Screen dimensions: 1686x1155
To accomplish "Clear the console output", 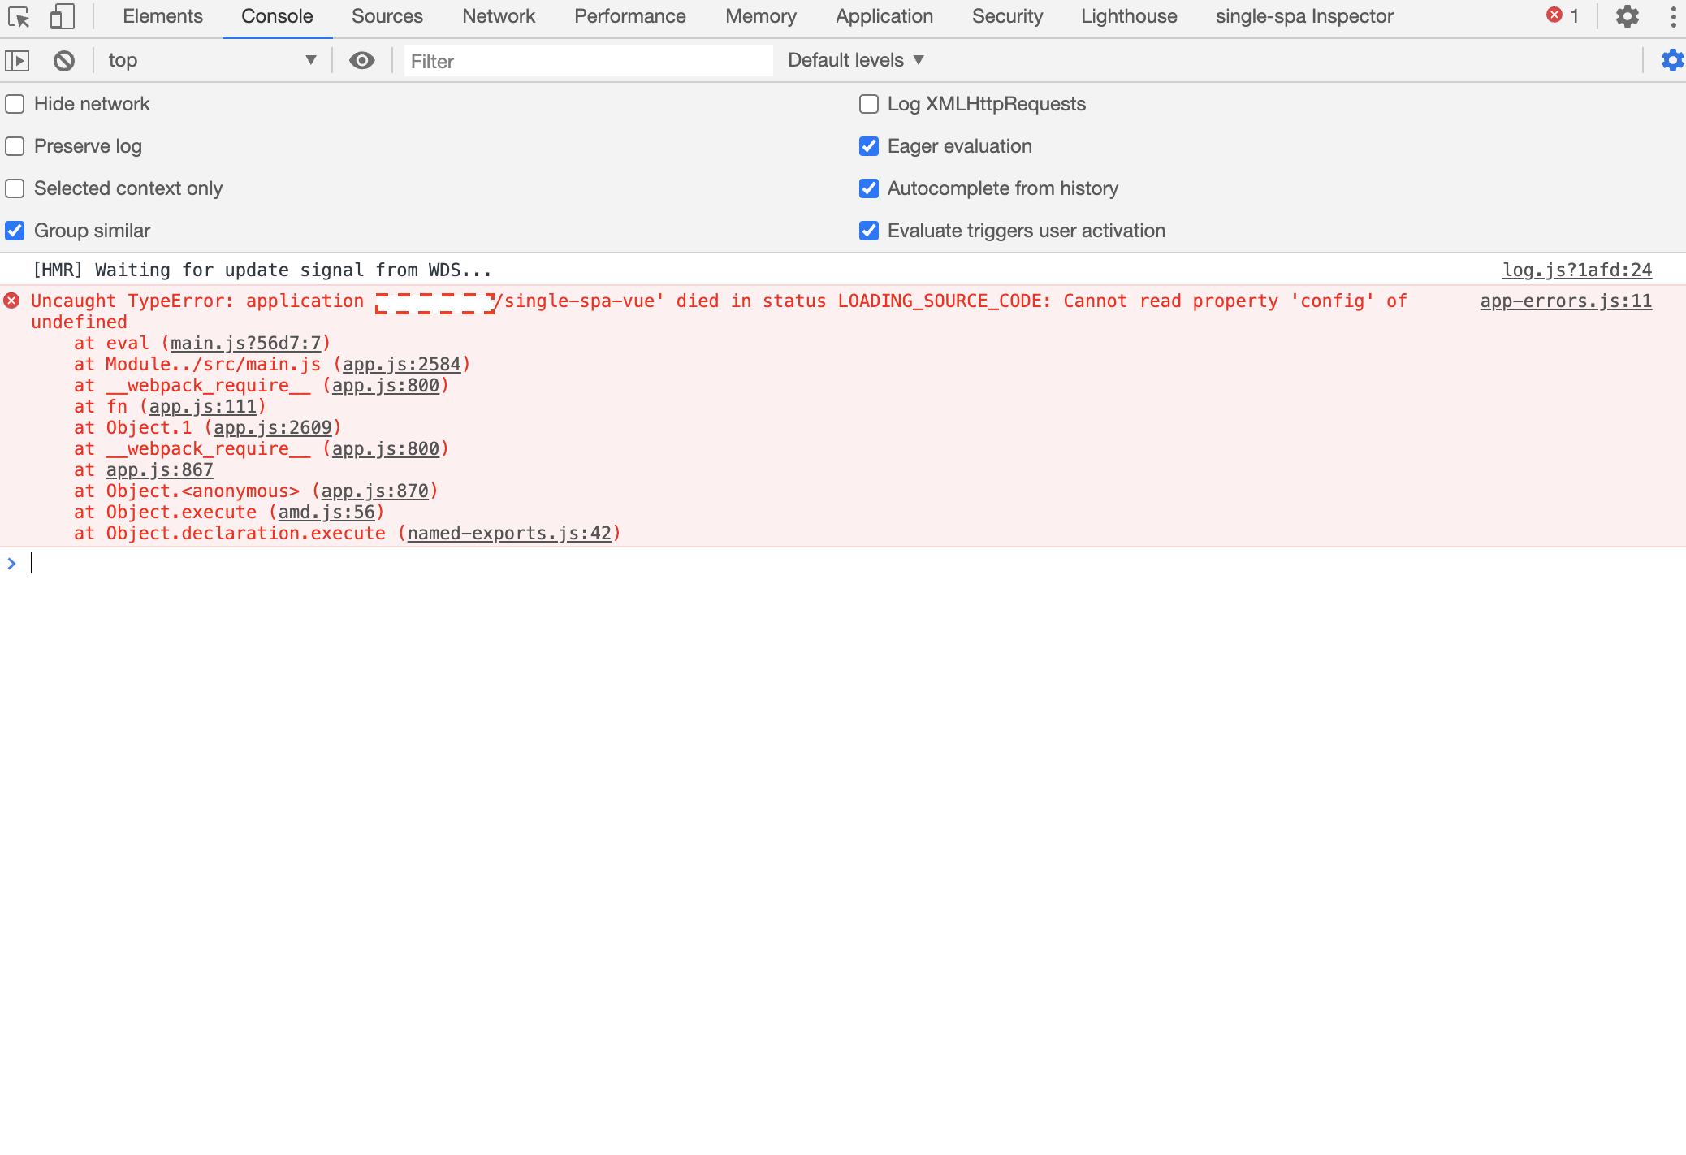I will pos(63,59).
